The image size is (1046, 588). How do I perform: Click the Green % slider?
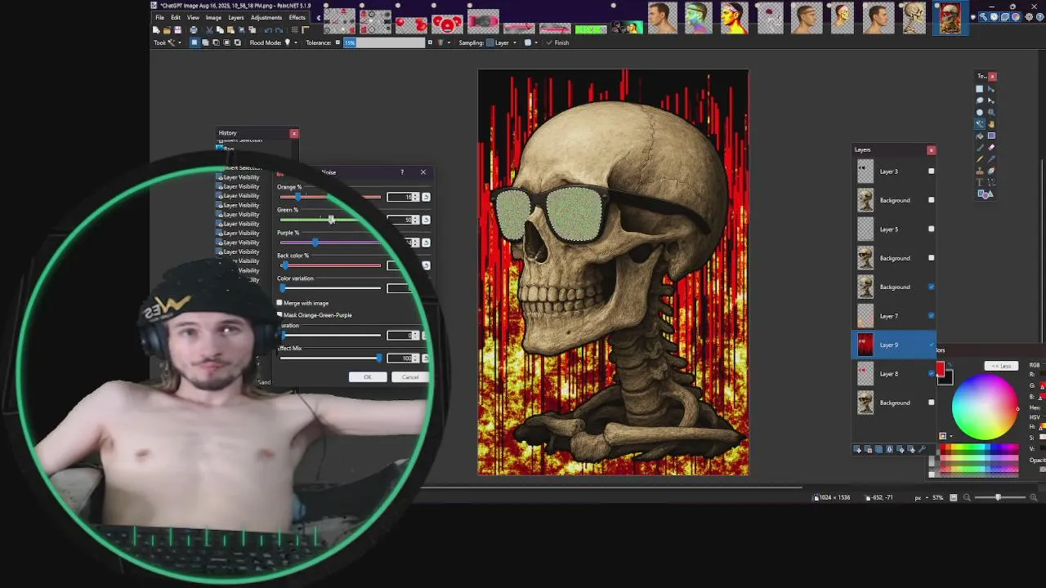pos(330,220)
